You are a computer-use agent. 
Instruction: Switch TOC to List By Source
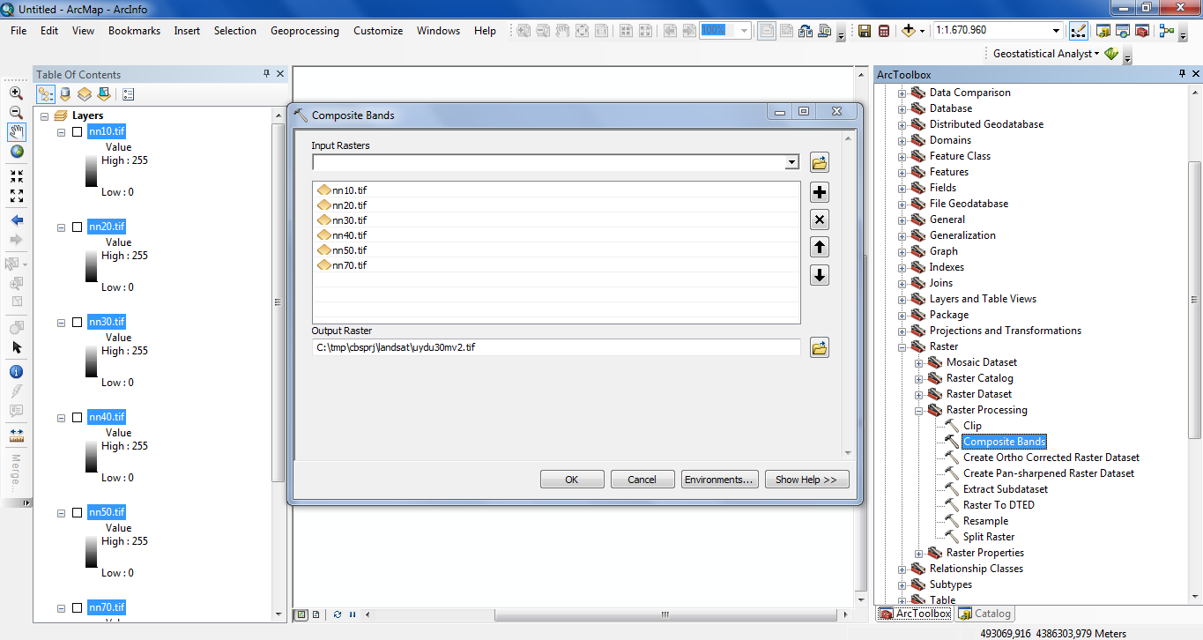(65, 94)
